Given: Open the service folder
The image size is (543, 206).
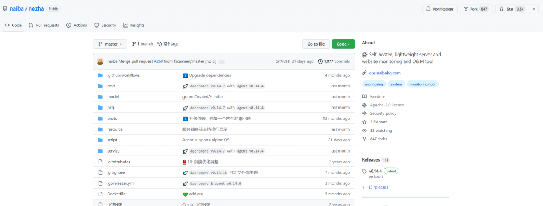Looking at the screenshot, I should tap(113, 151).
